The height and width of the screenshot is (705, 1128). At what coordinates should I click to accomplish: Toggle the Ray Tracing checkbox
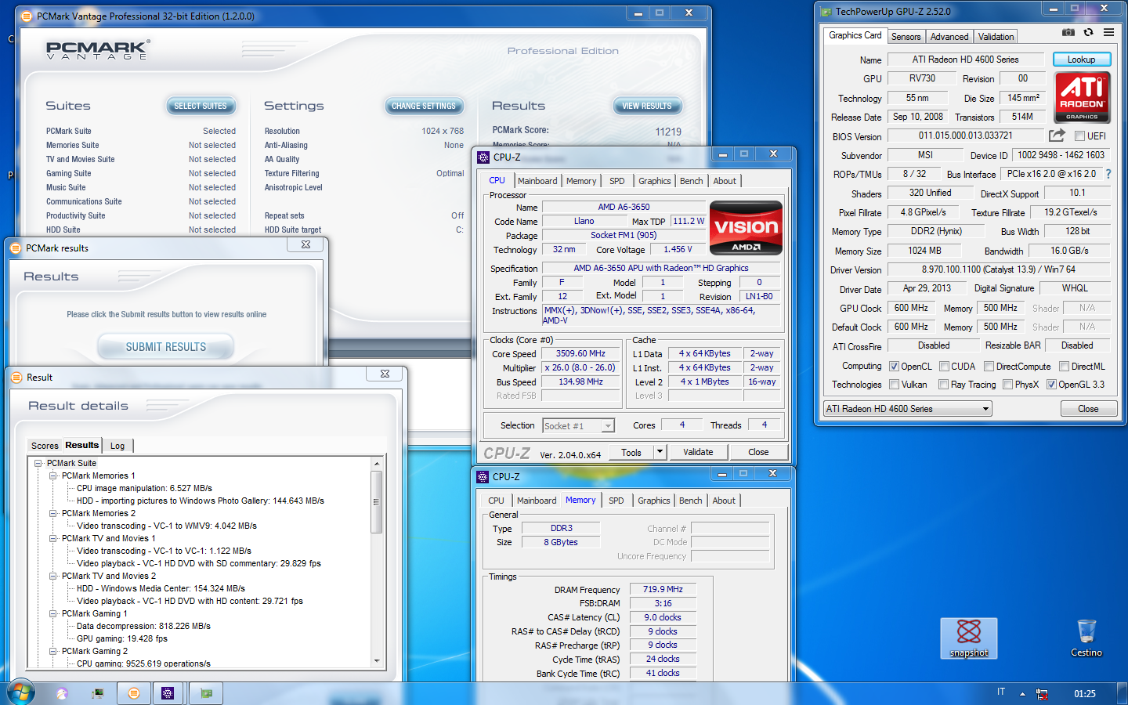coord(943,384)
